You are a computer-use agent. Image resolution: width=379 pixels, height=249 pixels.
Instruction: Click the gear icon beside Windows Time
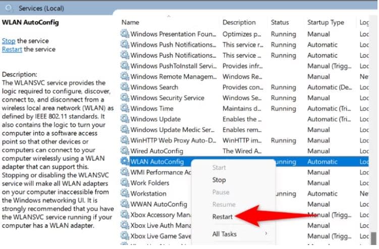click(124, 109)
